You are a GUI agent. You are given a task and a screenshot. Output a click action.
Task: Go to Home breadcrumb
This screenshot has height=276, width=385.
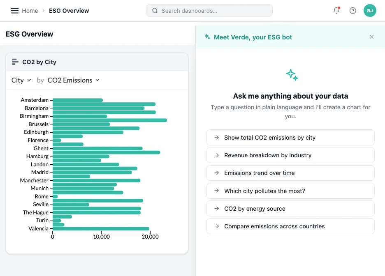coord(30,11)
